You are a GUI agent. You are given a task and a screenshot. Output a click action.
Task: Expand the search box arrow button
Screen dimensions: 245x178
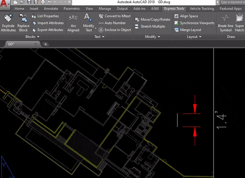pyautogui.click(x=217, y=2)
